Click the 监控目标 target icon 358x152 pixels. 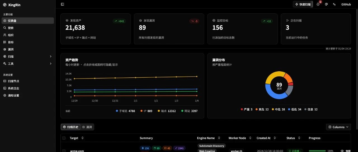(x=214, y=21)
